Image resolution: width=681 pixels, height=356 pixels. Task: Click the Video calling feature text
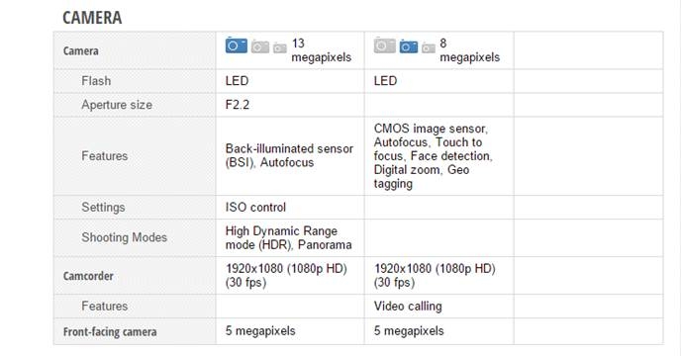(408, 307)
